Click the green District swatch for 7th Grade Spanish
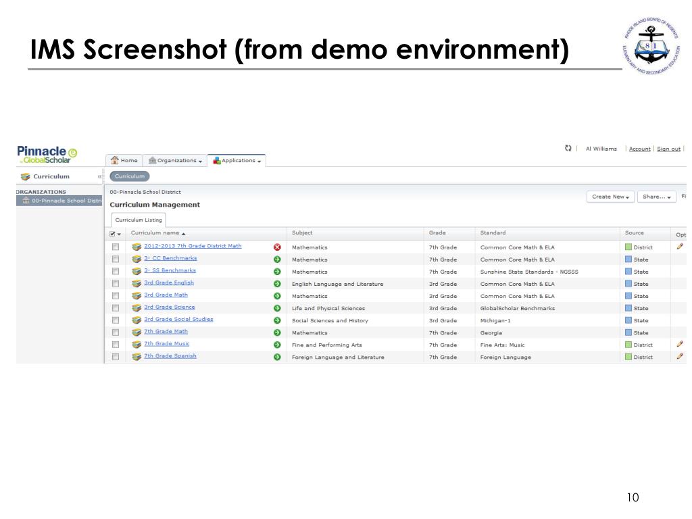 point(628,357)
